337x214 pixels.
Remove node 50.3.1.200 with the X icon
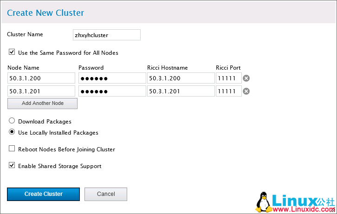(x=246, y=78)
